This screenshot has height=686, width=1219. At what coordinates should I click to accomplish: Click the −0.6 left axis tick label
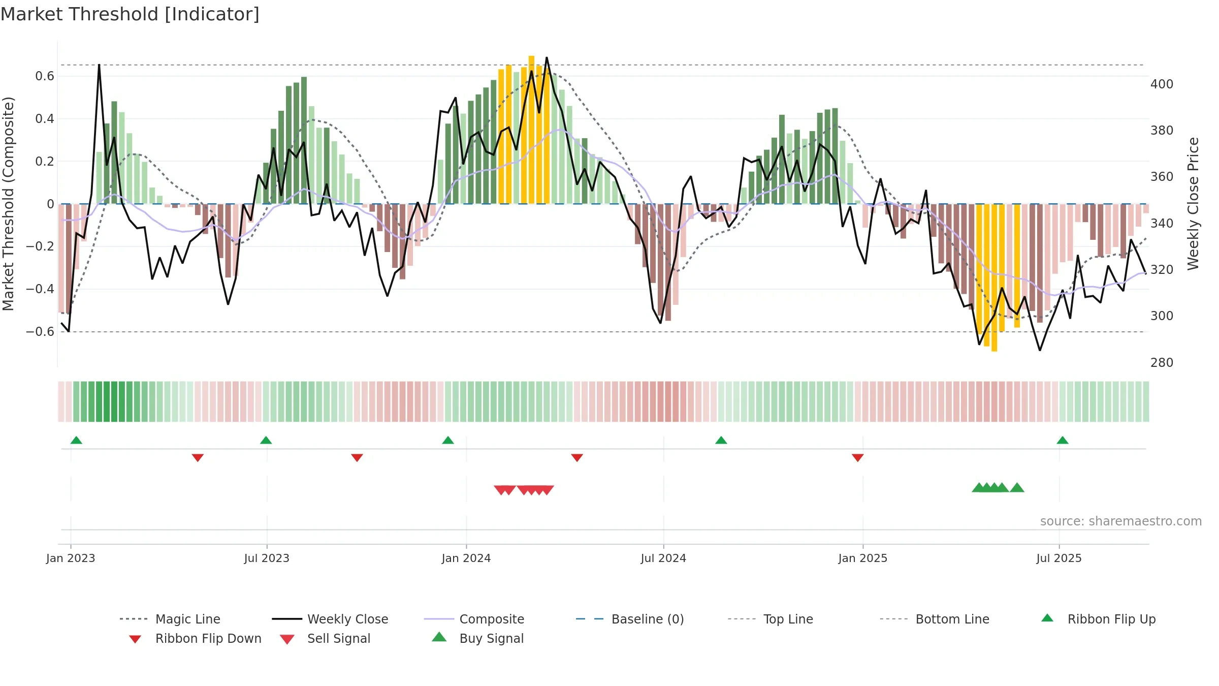pyautogui.click(x=40, y=332)
